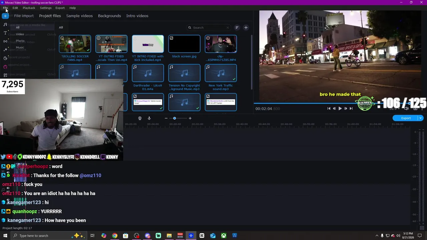Image resolution: width=427 pixels, height=240 pixels.
Task: Select the Photo media filter
Action: [20, 41]
